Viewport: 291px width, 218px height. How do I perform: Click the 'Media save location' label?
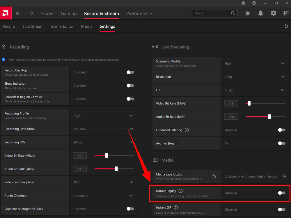pyautogui.click(x=170, y=174)
